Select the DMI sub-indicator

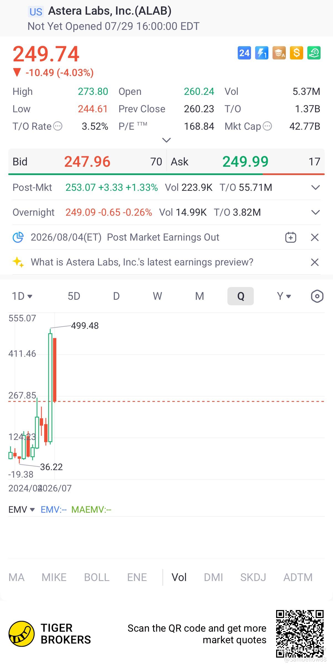(x=213, y=577)
